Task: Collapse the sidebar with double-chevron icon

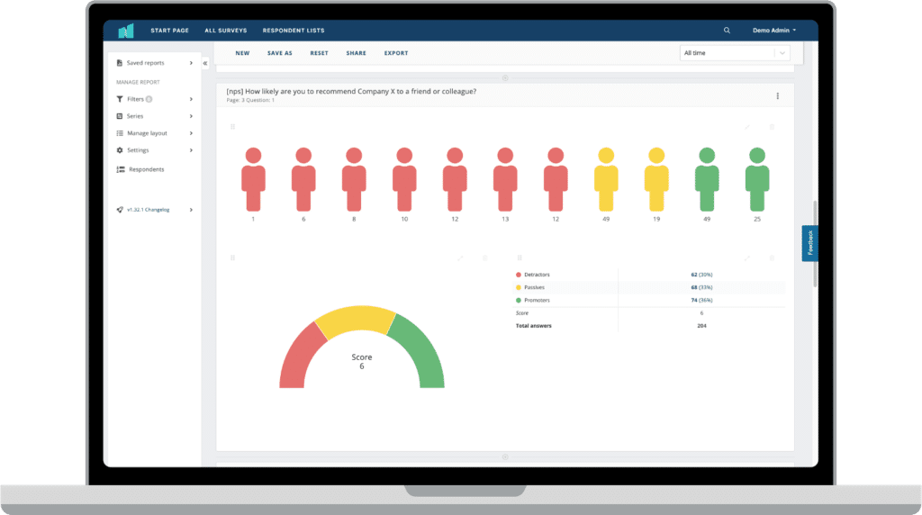Action: [x=205, y=63]
